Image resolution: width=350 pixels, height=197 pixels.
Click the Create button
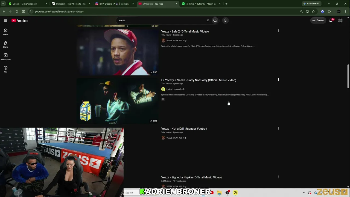pyautogui.click(x=318, y=20)
